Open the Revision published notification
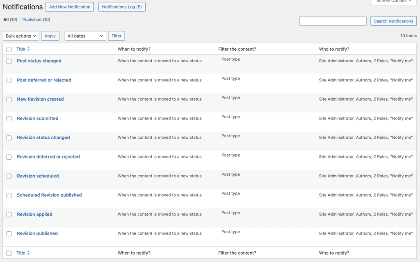This screenshot has width=420, height=262. coord(37,233)
